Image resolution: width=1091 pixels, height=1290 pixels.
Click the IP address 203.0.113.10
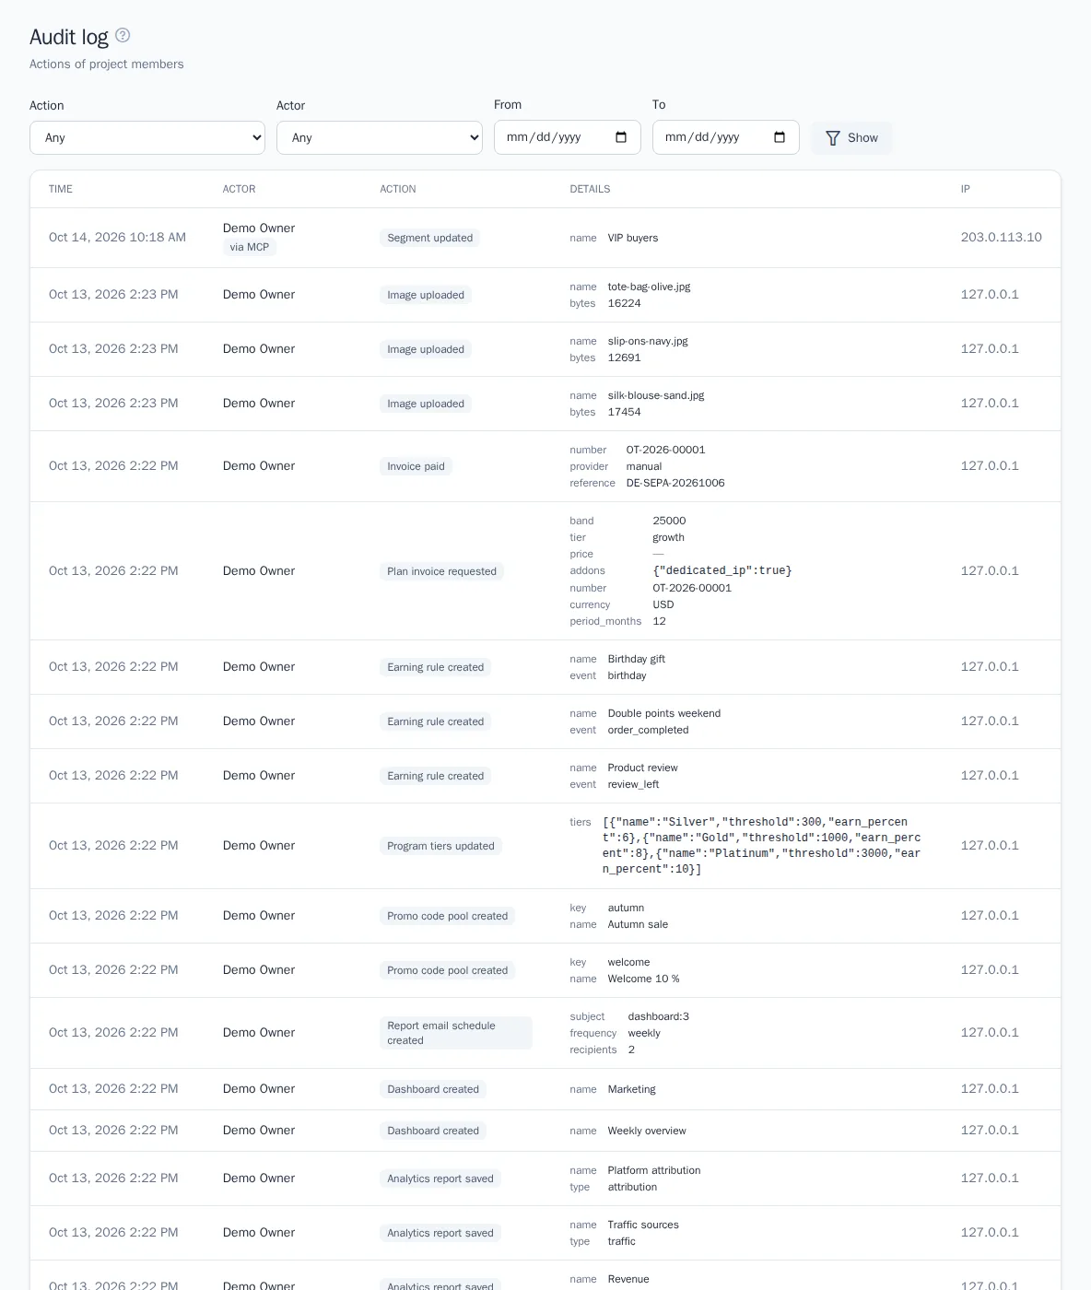click(1002, 237)
